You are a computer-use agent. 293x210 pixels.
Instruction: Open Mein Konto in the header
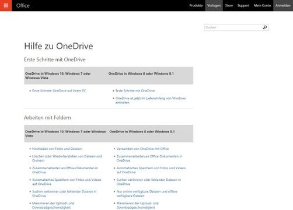point(262,5)
